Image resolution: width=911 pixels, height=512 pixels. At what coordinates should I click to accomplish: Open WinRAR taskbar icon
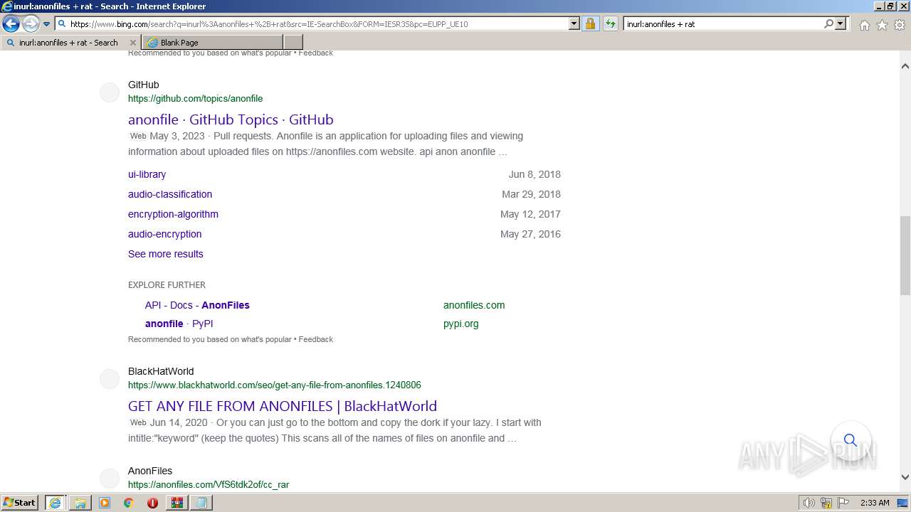pos(177,503)
